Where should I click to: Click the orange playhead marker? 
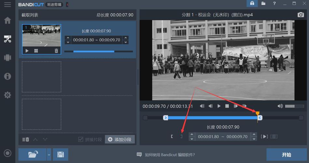(257, 113)
